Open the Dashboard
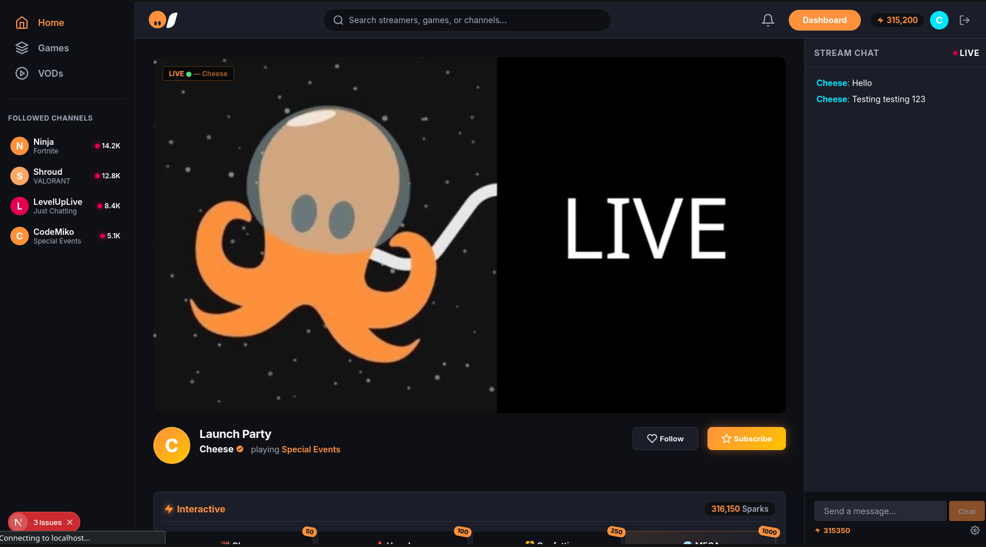This screenshot has height=547, width=986. 825,20
